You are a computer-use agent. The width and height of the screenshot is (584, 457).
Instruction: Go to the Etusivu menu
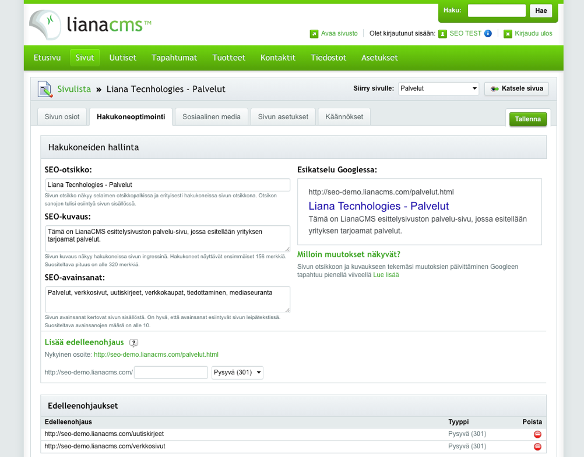47,58
